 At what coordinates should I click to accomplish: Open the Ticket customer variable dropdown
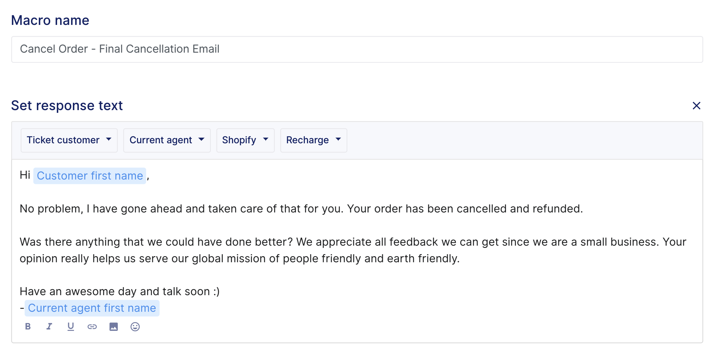[69, 140]
